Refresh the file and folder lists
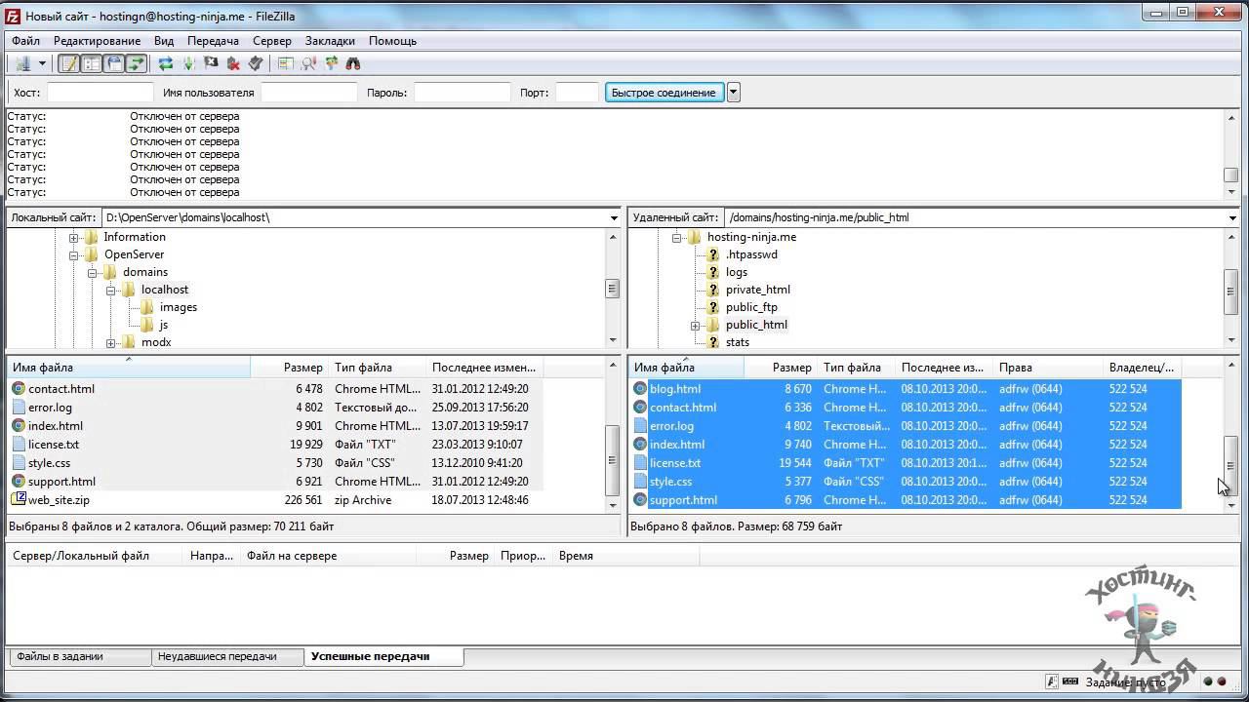1249x702 pixels. [x=166, y=63]
